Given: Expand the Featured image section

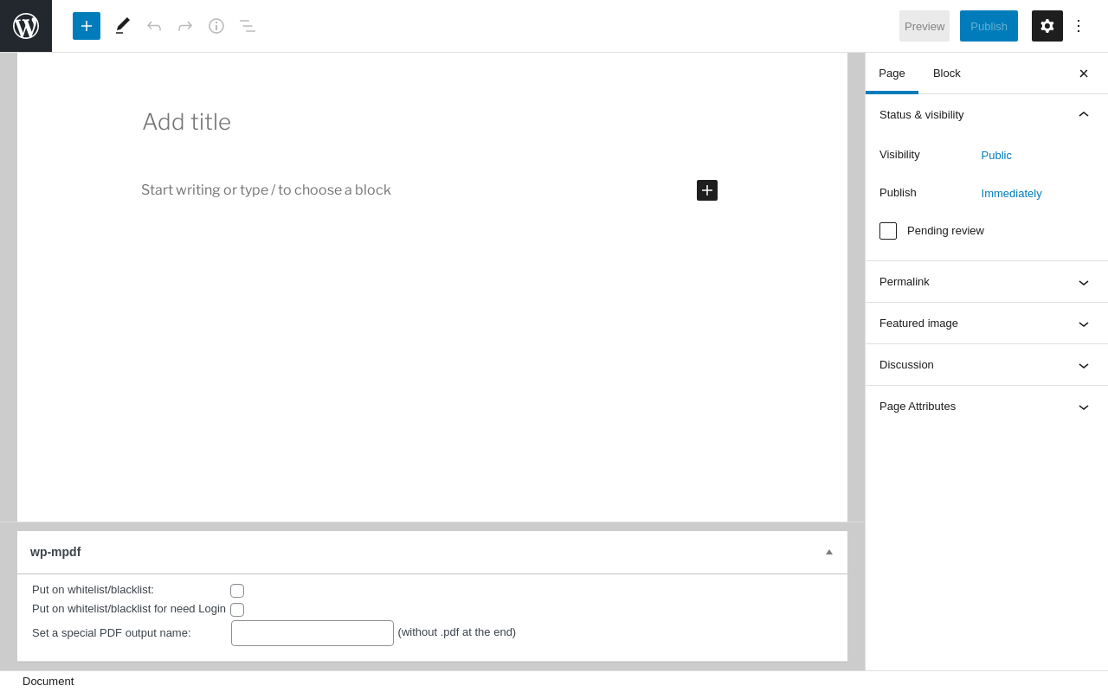Looking at the screenshot, I should coord(987,324).
